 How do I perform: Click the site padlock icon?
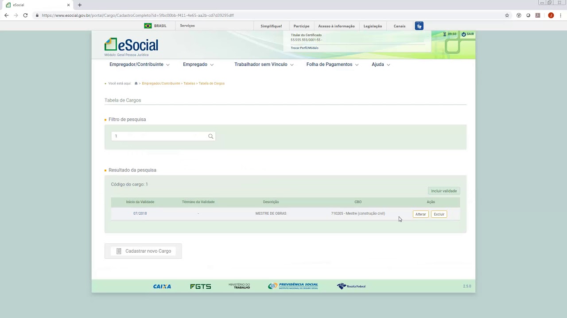pos(38,15)
